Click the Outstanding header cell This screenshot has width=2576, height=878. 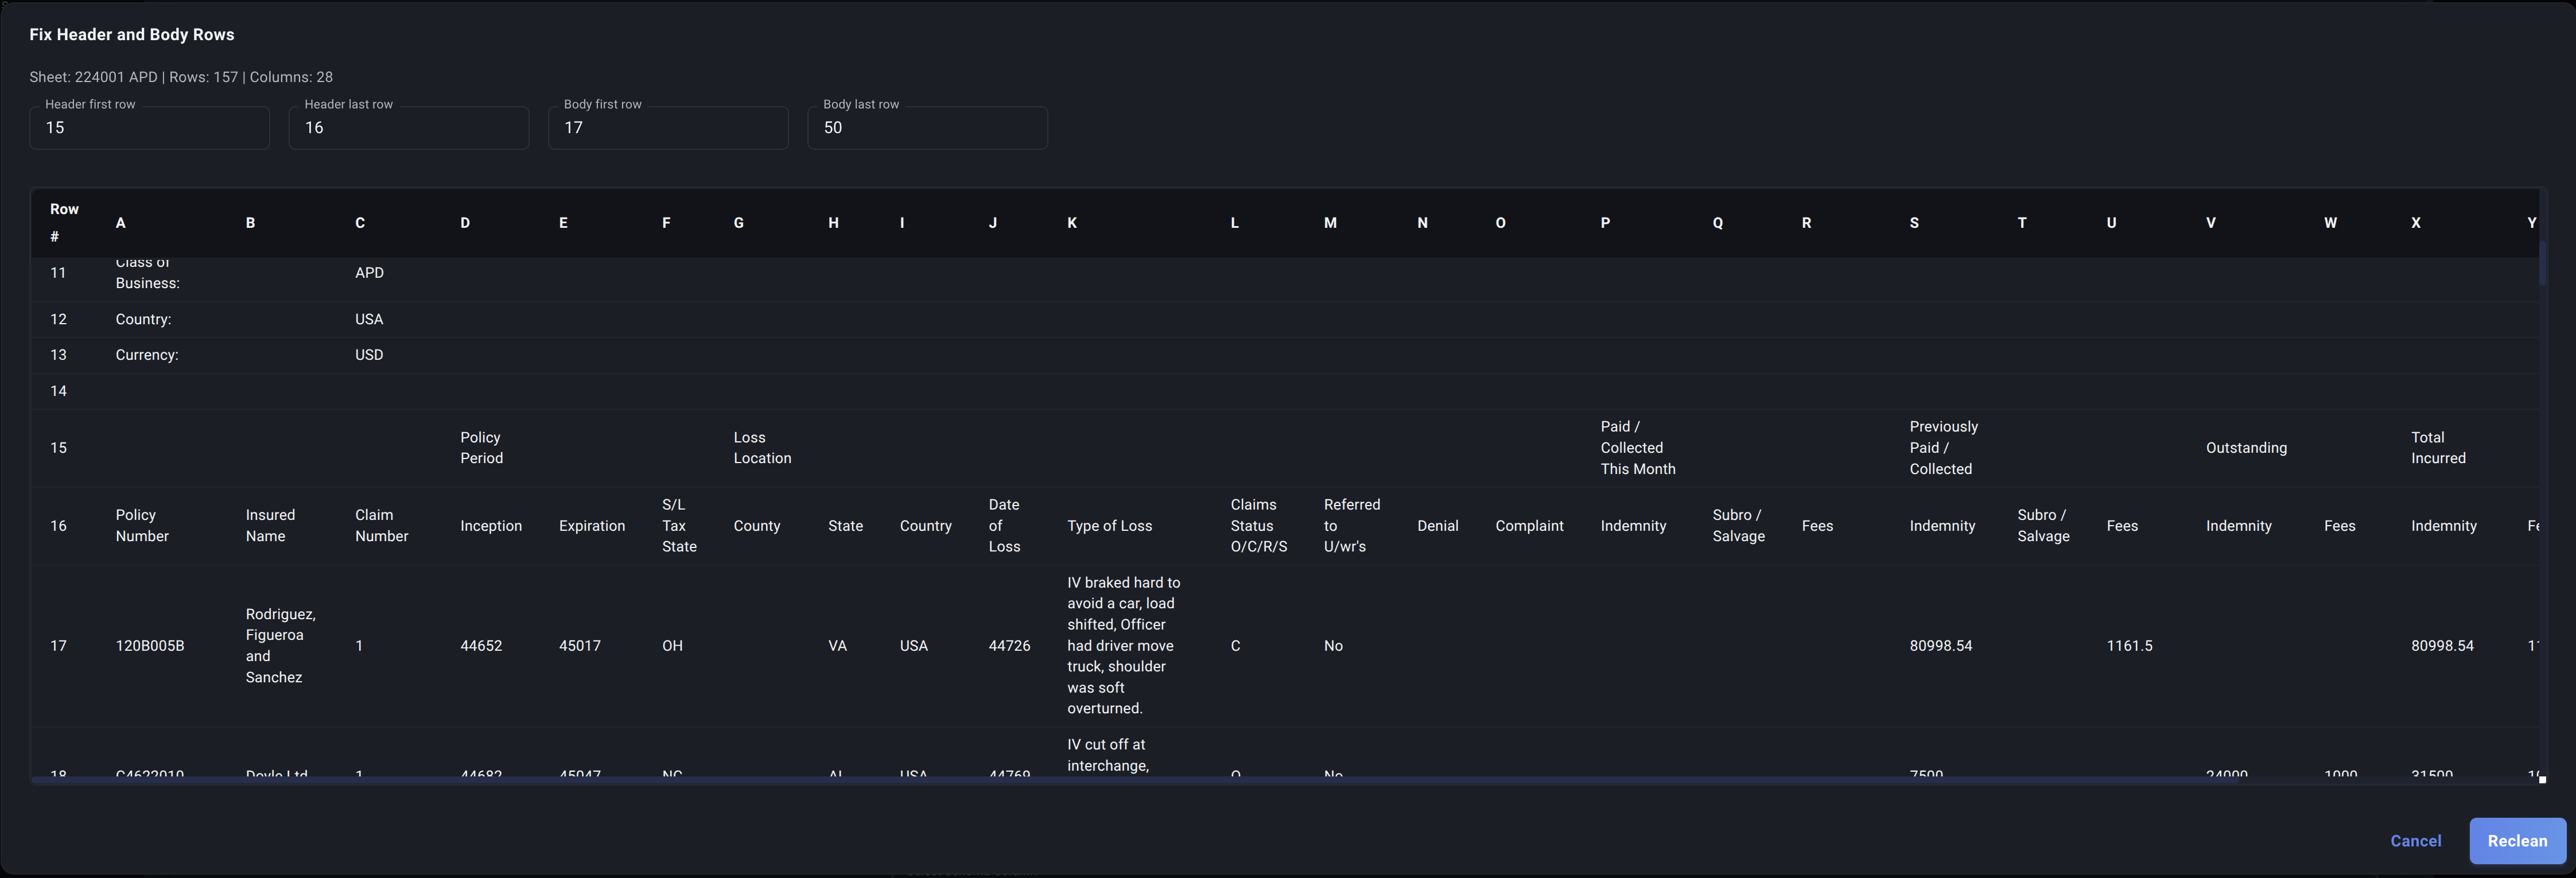coord(2245,447)
